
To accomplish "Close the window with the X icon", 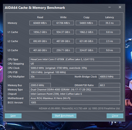I will 120,7.
